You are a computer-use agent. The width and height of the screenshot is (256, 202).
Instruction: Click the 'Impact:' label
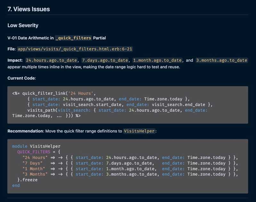click(15, 60)
